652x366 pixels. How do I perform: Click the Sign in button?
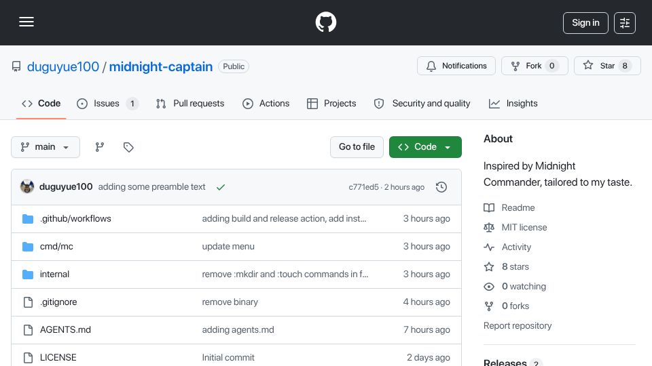585,23
